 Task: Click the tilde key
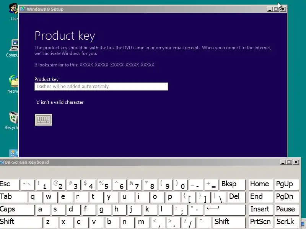pos(28,184)
